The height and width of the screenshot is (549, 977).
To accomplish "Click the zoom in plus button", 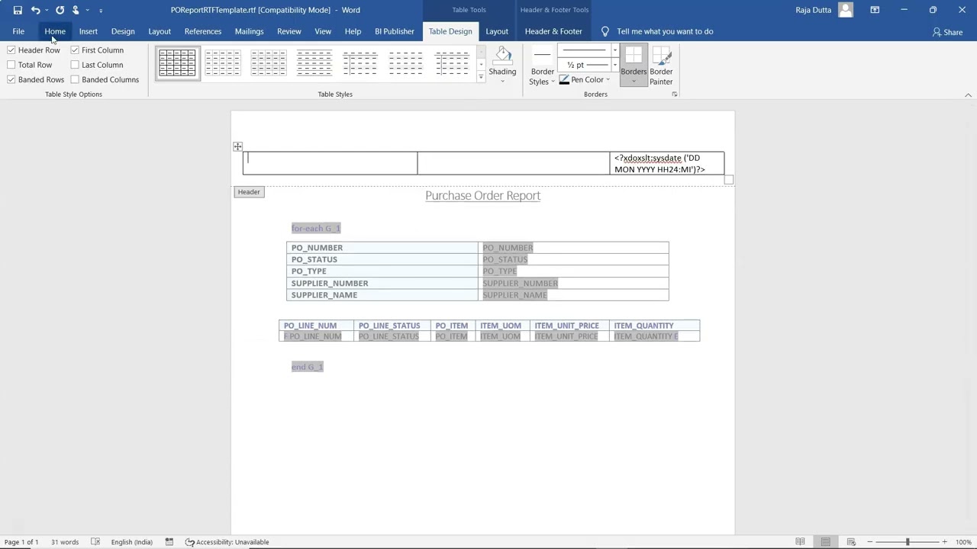I will 944,542.
